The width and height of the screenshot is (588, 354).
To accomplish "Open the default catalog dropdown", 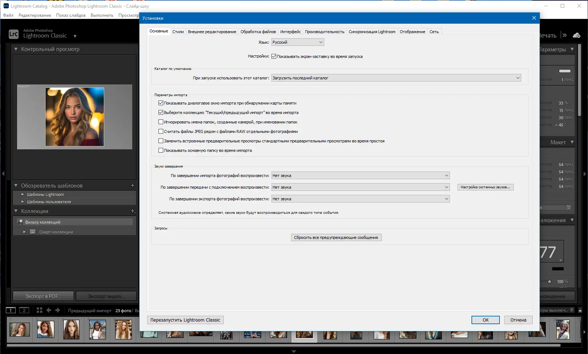I will (x=396, y=78).
